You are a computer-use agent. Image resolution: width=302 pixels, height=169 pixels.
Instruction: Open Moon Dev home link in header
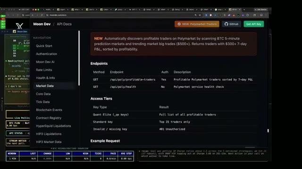[42, 24]
